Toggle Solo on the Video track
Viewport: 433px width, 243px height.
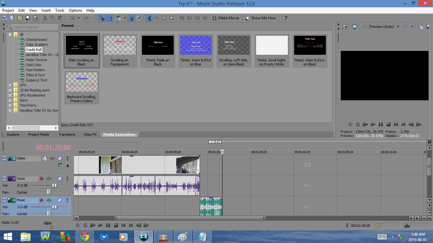[67, 158]
